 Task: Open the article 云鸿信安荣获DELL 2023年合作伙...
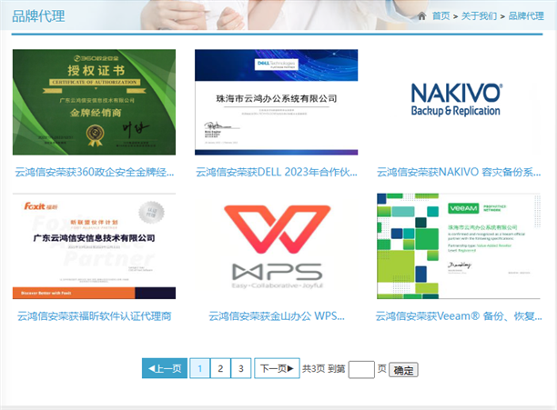tap(277, 172)
